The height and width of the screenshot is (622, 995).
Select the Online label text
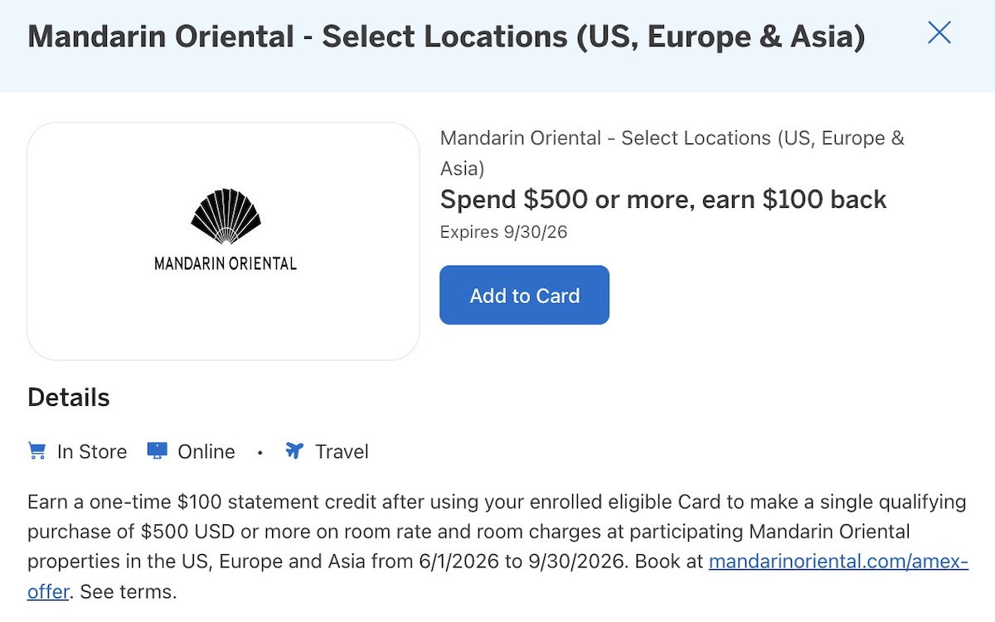(x=206, y=451)
